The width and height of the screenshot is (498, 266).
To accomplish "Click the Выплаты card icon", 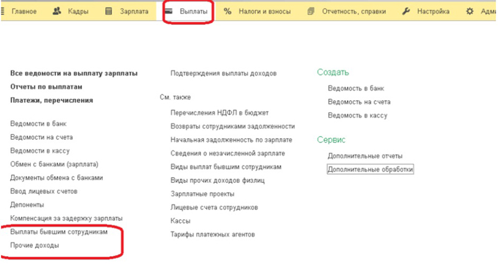I will [x=169, y=11].
